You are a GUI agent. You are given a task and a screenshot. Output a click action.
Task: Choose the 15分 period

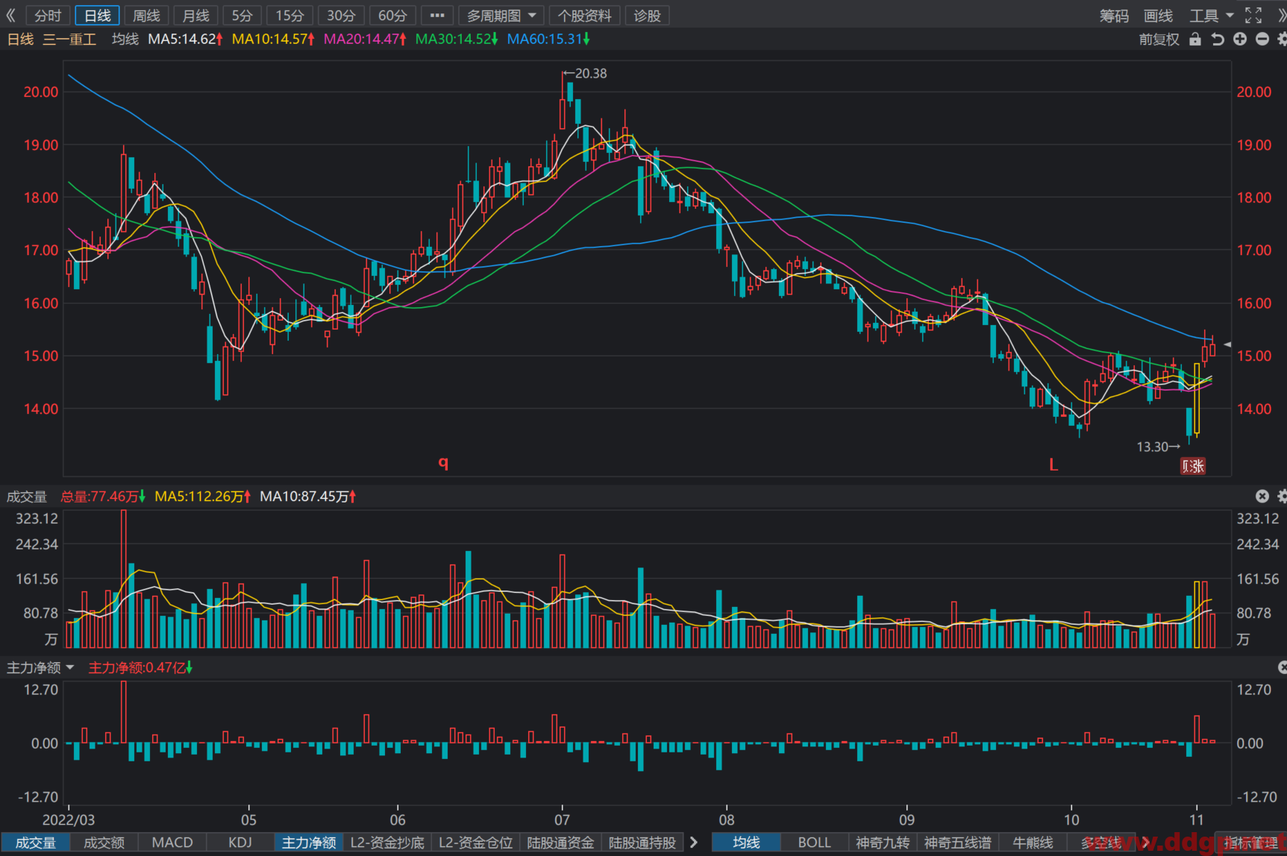tap(289, 16)
